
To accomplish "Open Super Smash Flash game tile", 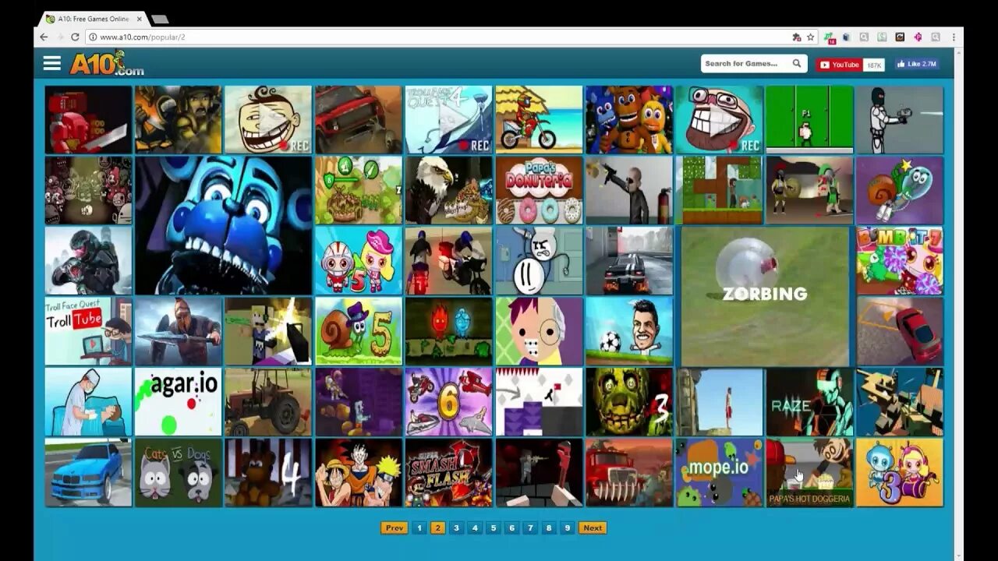I will [x=449, y=472].
